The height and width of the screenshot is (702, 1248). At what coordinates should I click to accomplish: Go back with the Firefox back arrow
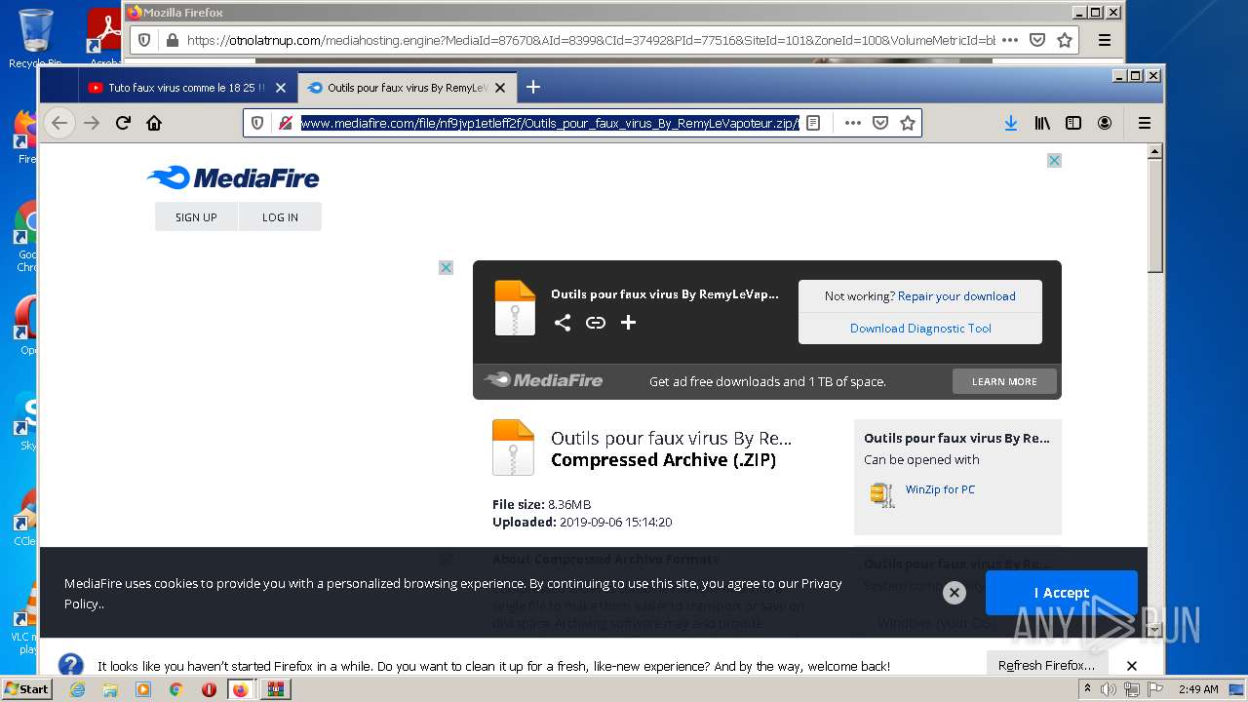pos(59,123)
